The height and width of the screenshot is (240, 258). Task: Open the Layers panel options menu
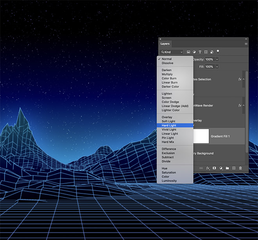246,44
